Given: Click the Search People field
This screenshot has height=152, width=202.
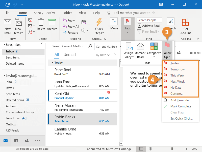Looking at the screenshot, I should click(149, 20).
